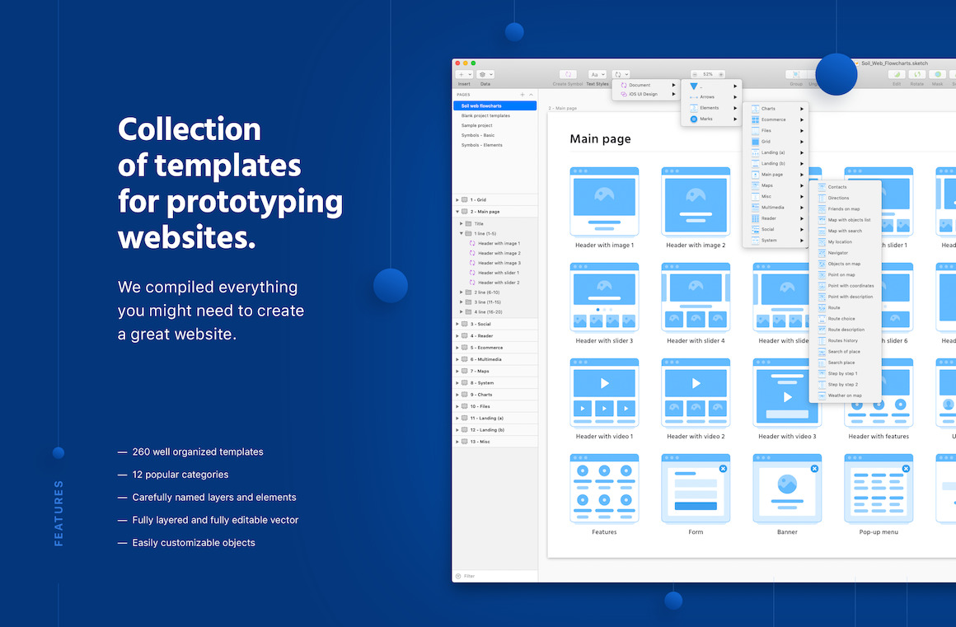Click the Create Symbol toolbar icon
This screenshot has width=956, height=627.
[x=567, y=74]
